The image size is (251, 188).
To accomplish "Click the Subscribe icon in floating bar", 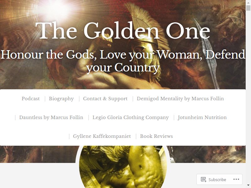I will coord(204,179).
